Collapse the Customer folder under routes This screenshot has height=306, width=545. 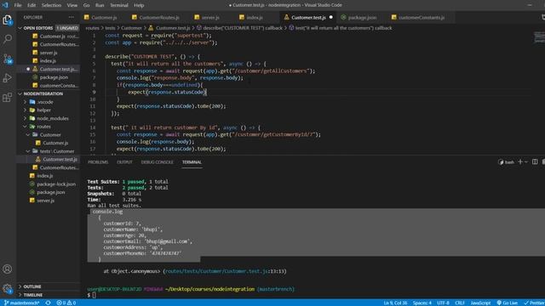pos(48,134)
